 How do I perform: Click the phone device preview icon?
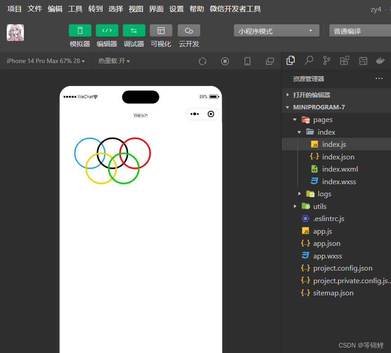247,61
